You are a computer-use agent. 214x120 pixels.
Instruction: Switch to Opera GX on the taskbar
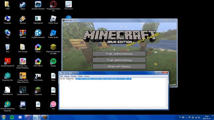click(28, 117)
